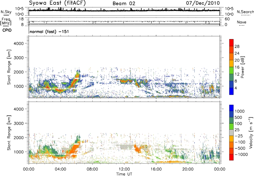Select the "Power [dB]" colorbar title
This screenshot has width=254, height=176.
(x=242, y=67)
